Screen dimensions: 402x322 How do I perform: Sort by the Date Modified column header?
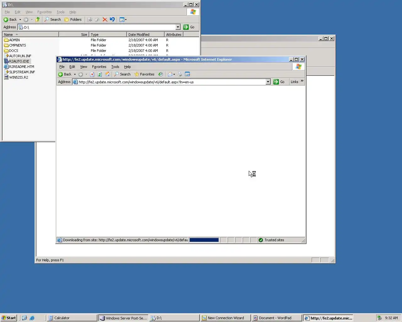[145, 35]
